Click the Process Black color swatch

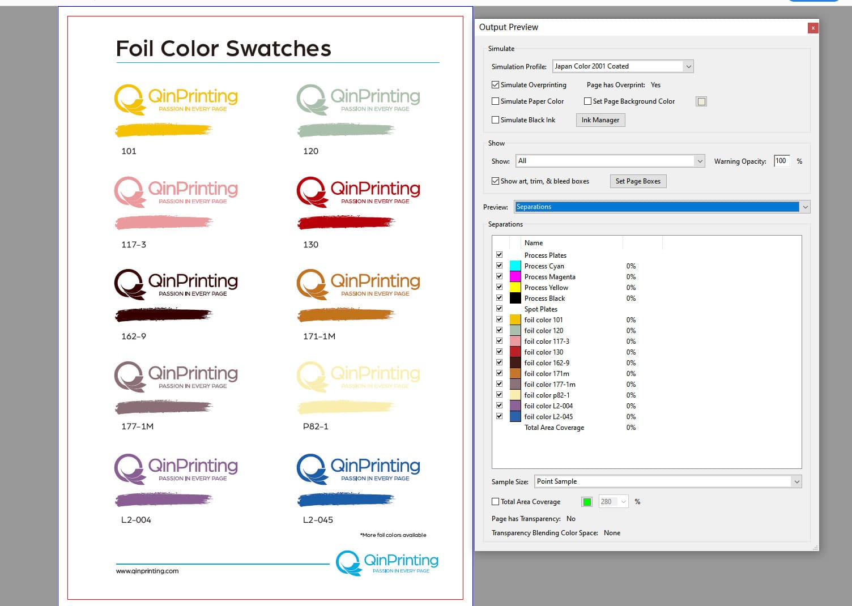click(x=516, y=298)
